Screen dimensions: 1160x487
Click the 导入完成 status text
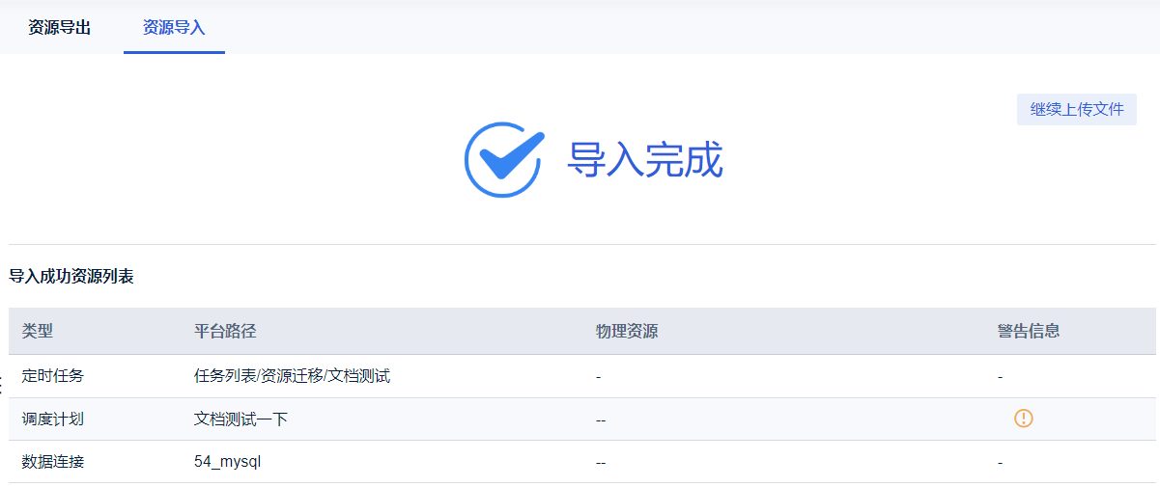click(645, 160)
